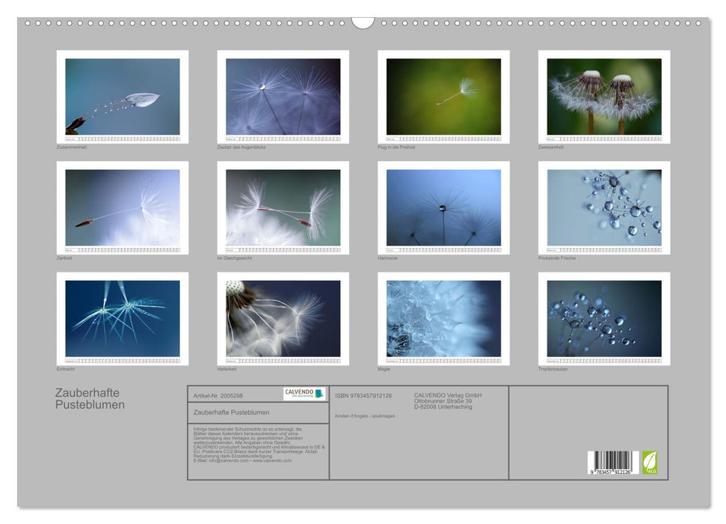
Task: Click the Prickelnde Frische thumbnail
Action: click(x=604, y=207)
